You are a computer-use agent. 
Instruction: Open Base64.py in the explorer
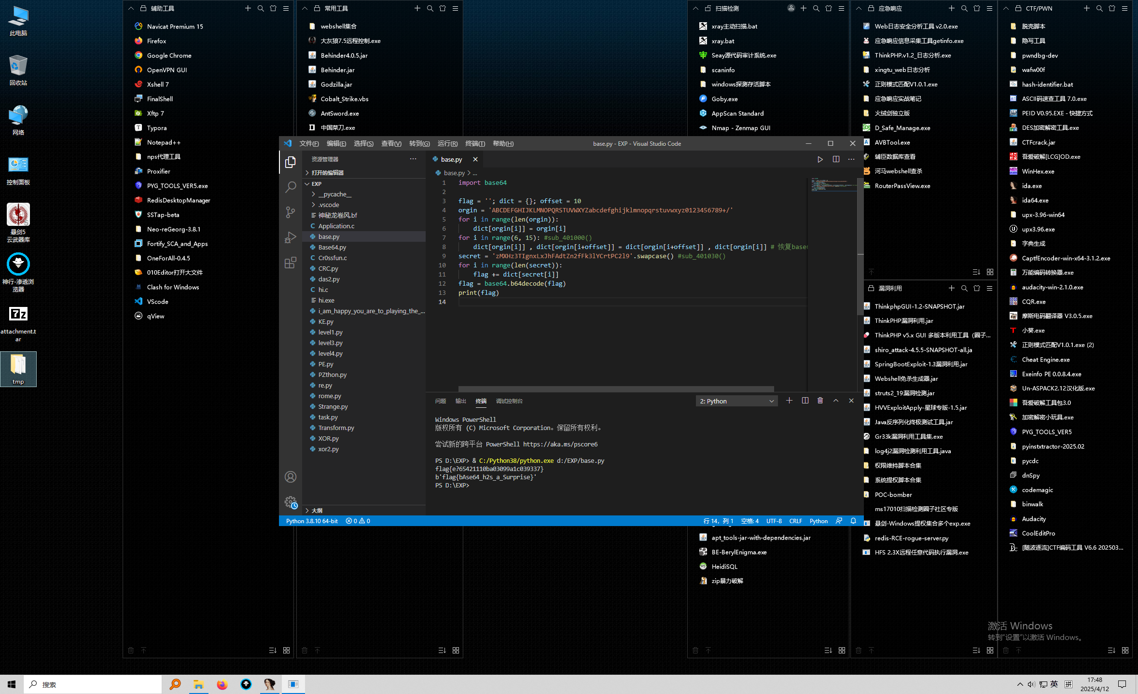coord(332,247)
